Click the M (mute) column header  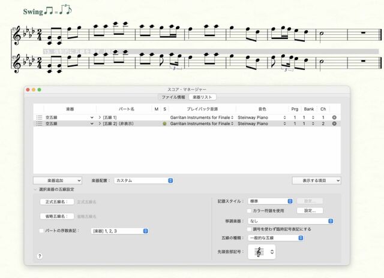tap(157, 109)
